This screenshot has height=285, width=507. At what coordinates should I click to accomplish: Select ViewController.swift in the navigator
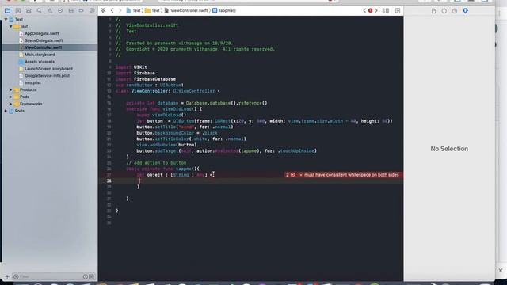point(43,47)
